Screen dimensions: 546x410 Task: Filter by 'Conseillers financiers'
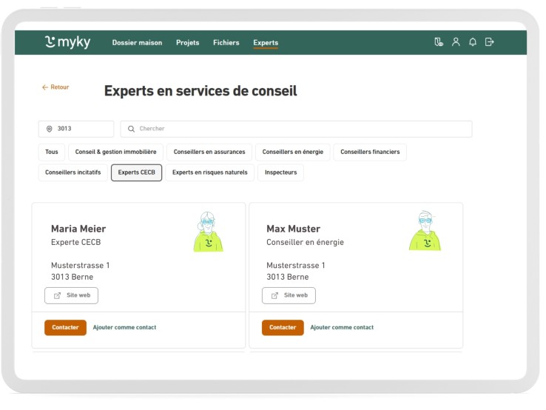point(370,152)
